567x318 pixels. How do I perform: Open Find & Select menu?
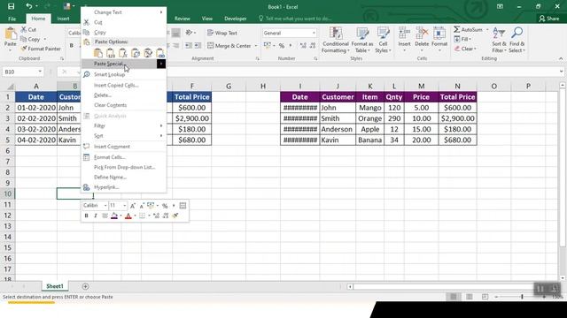coord(517,40)
